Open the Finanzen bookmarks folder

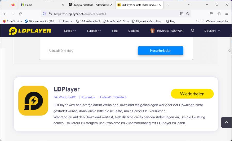pos(66,21)
